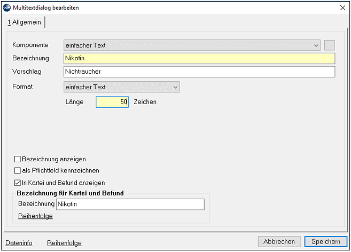Click the Länge label
351x252 pixels.
75,102
